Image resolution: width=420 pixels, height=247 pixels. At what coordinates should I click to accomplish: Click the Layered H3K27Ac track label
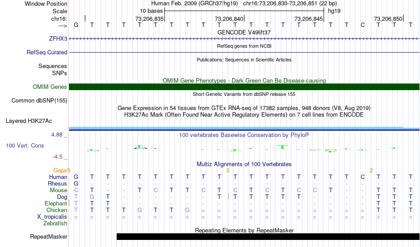29,121
